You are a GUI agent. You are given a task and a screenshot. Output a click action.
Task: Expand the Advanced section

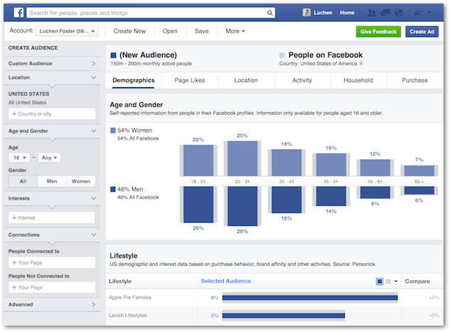[x=52, y=304]
